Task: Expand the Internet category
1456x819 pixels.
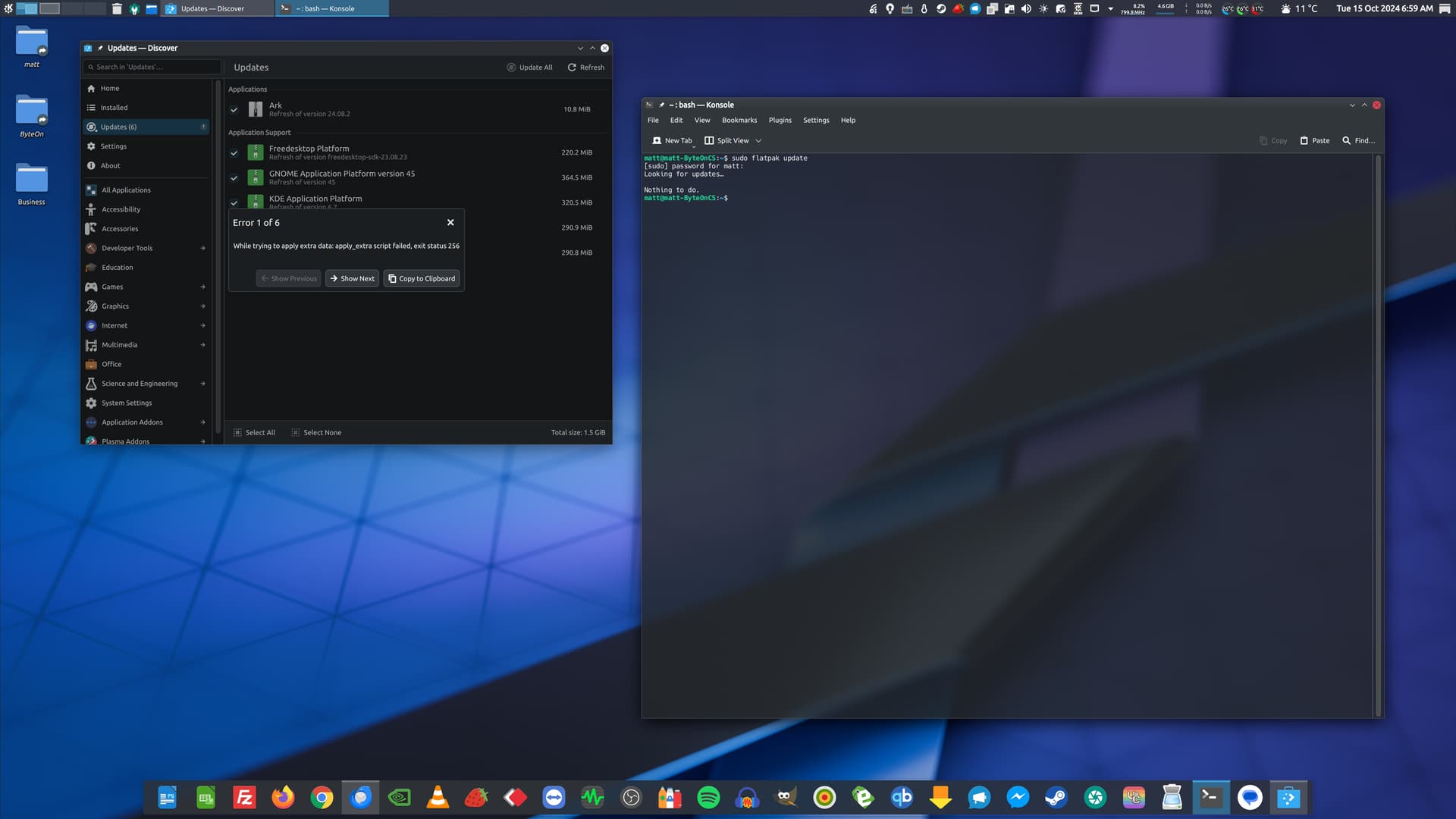Action: [202, 325]
